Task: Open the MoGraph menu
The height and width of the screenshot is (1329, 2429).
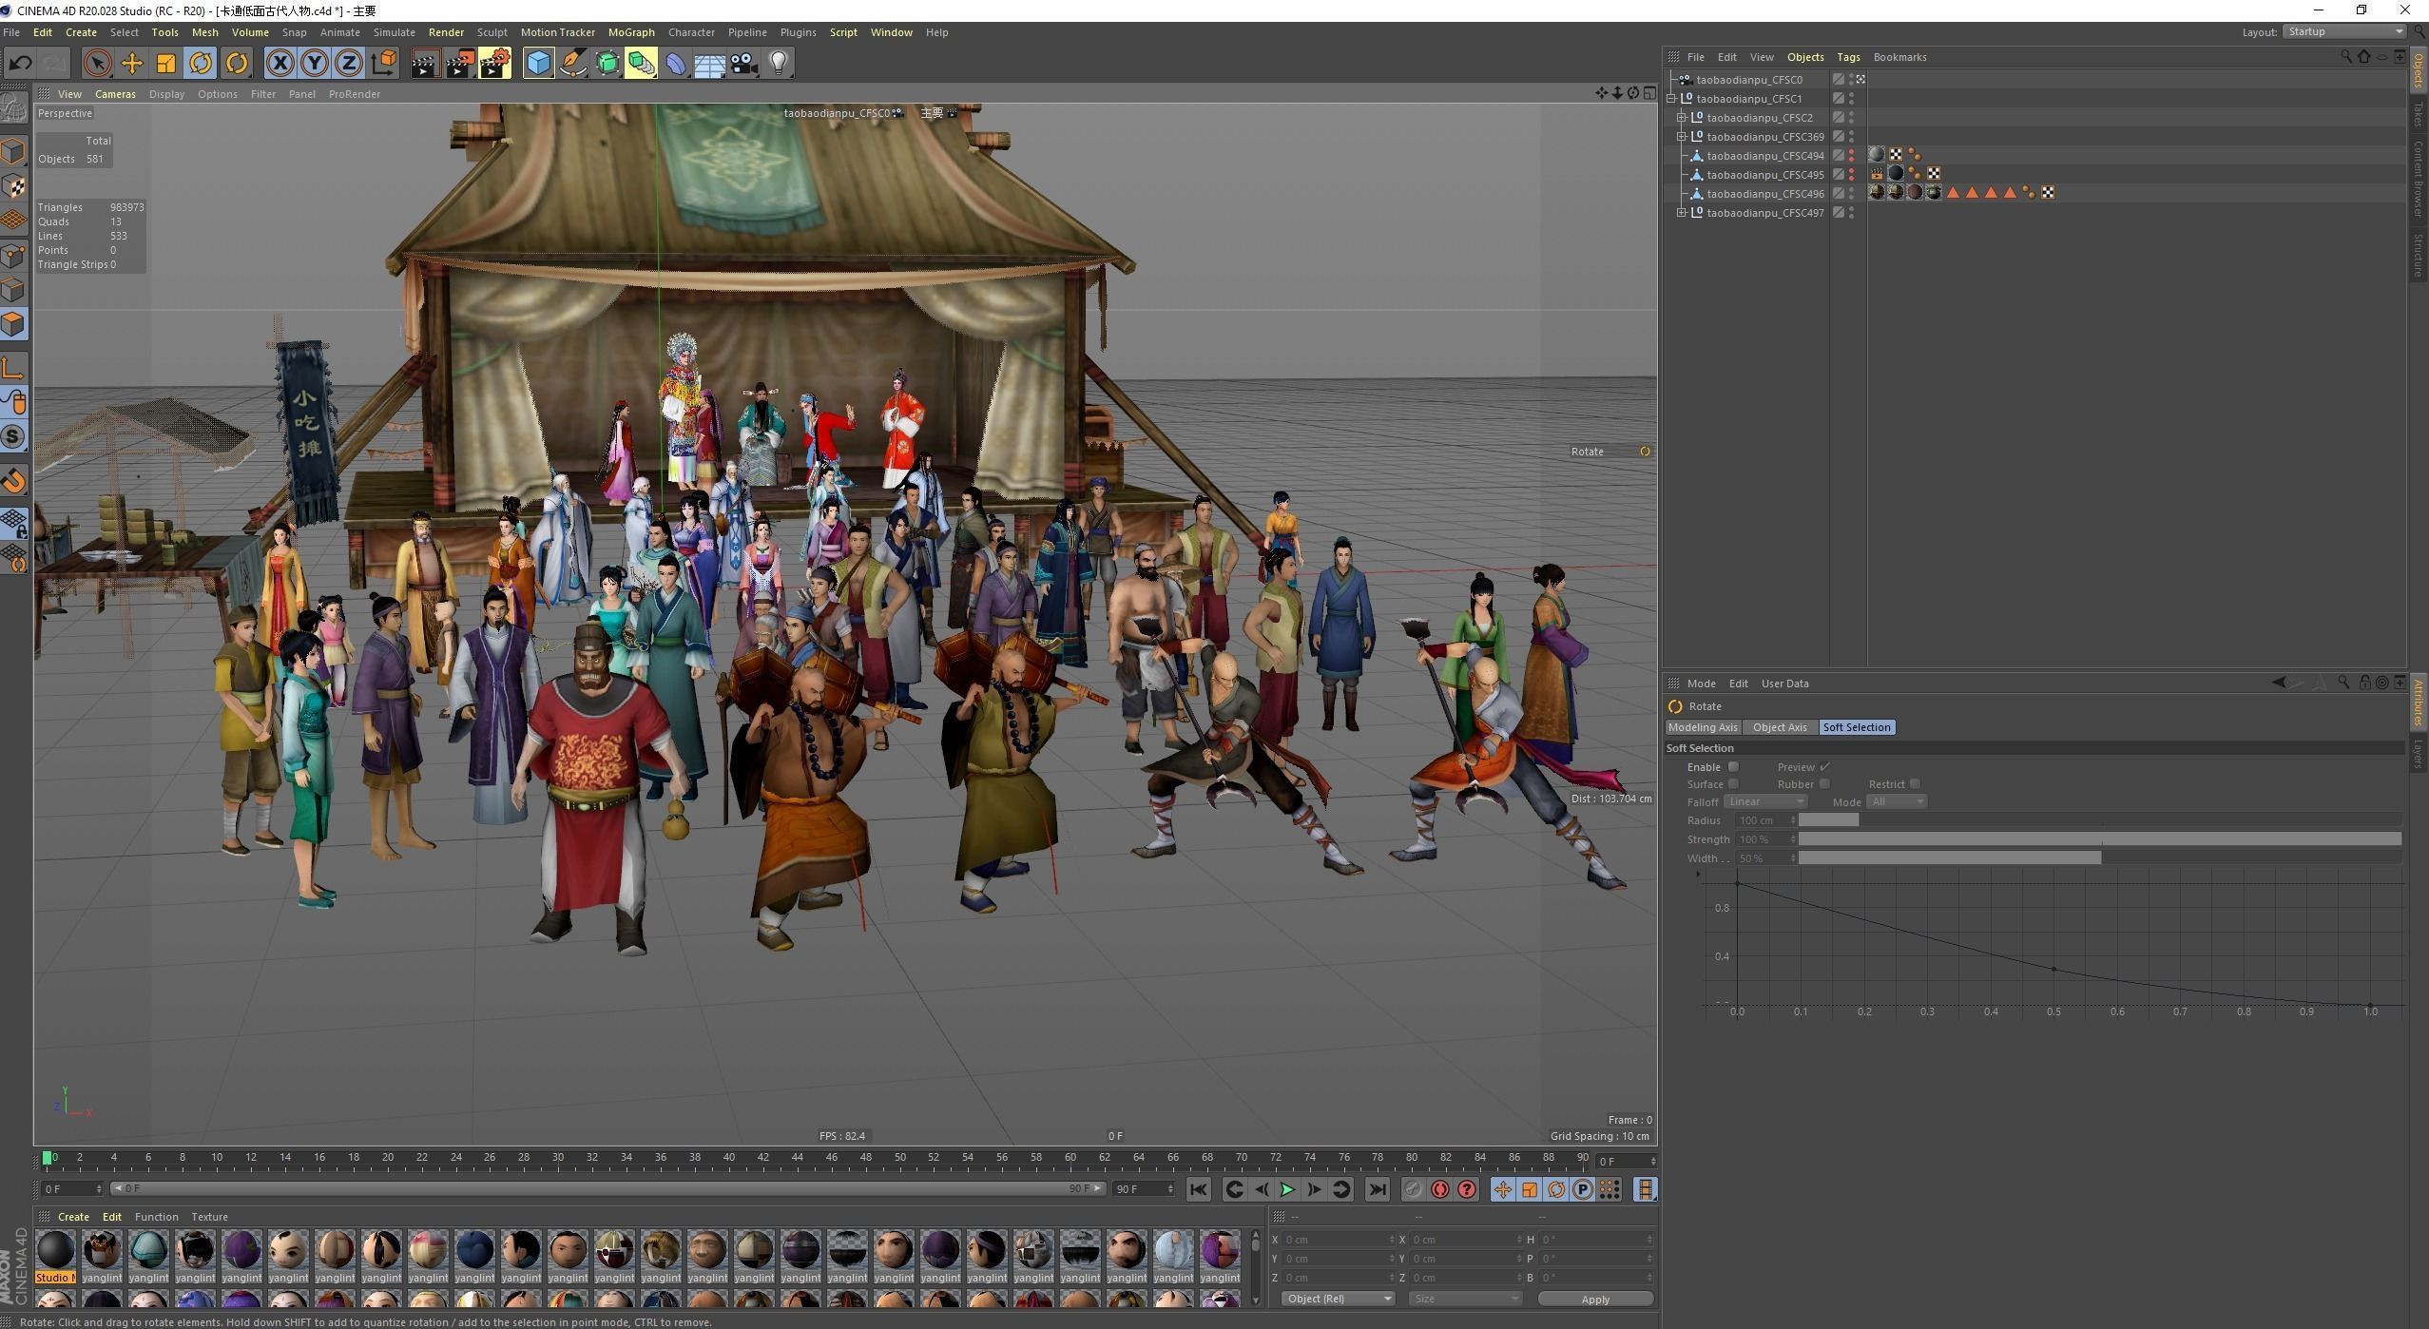Action: tap(630, 32)
